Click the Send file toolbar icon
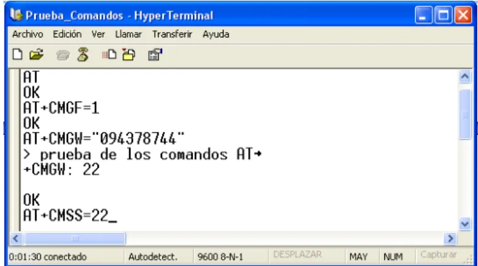 (x=109, y=55)
